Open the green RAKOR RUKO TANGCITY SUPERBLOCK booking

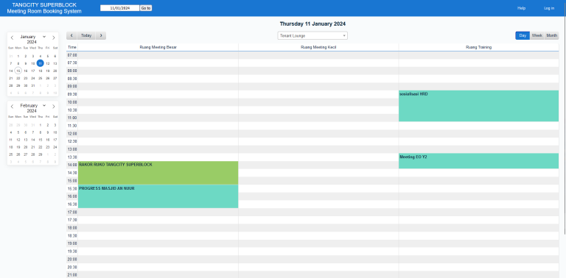[158, 173]
